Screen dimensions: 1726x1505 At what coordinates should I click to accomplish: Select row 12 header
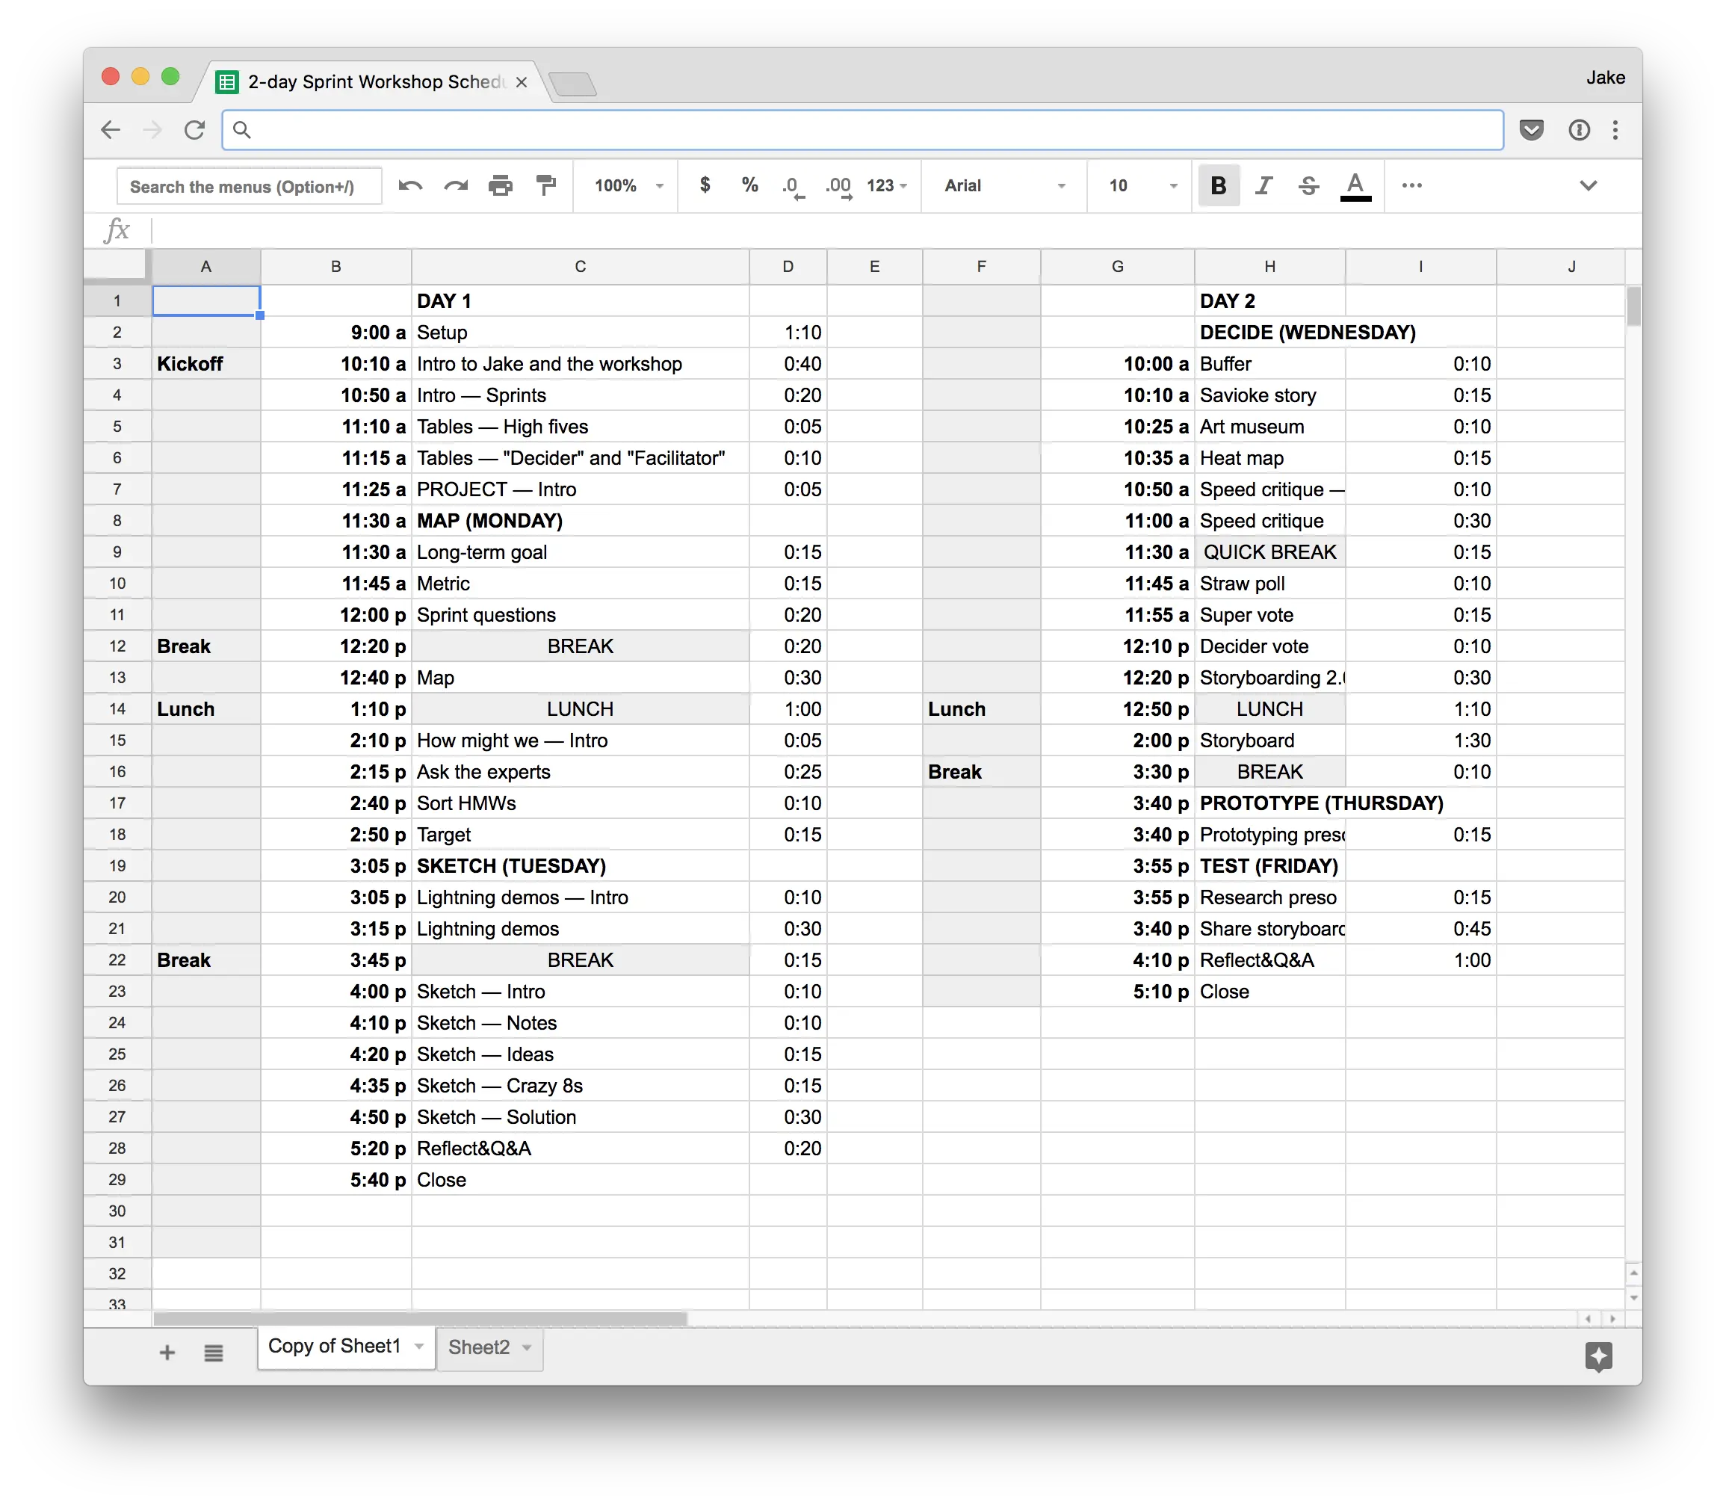click(x=117, y=646)
